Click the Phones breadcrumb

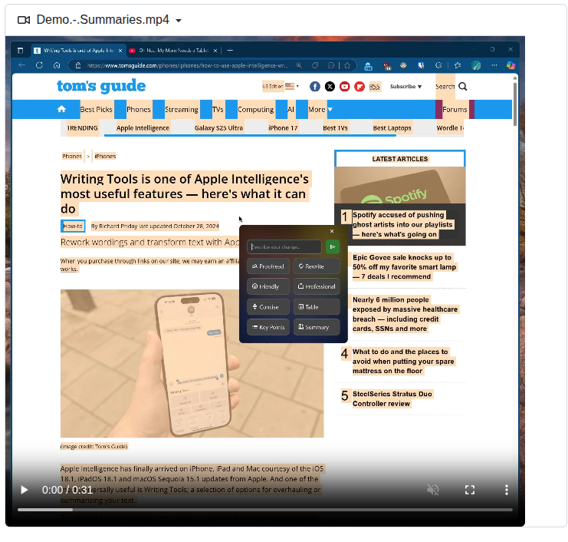72,157
